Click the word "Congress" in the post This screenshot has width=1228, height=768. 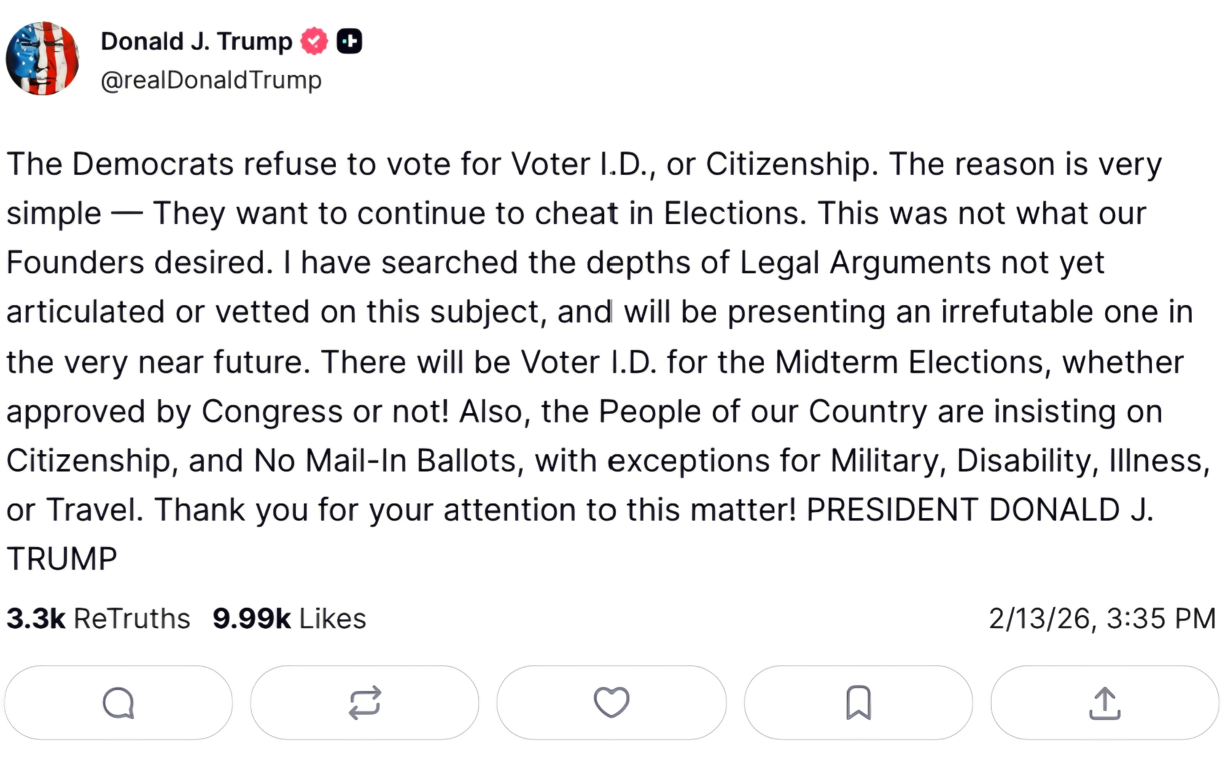point(272,411)
